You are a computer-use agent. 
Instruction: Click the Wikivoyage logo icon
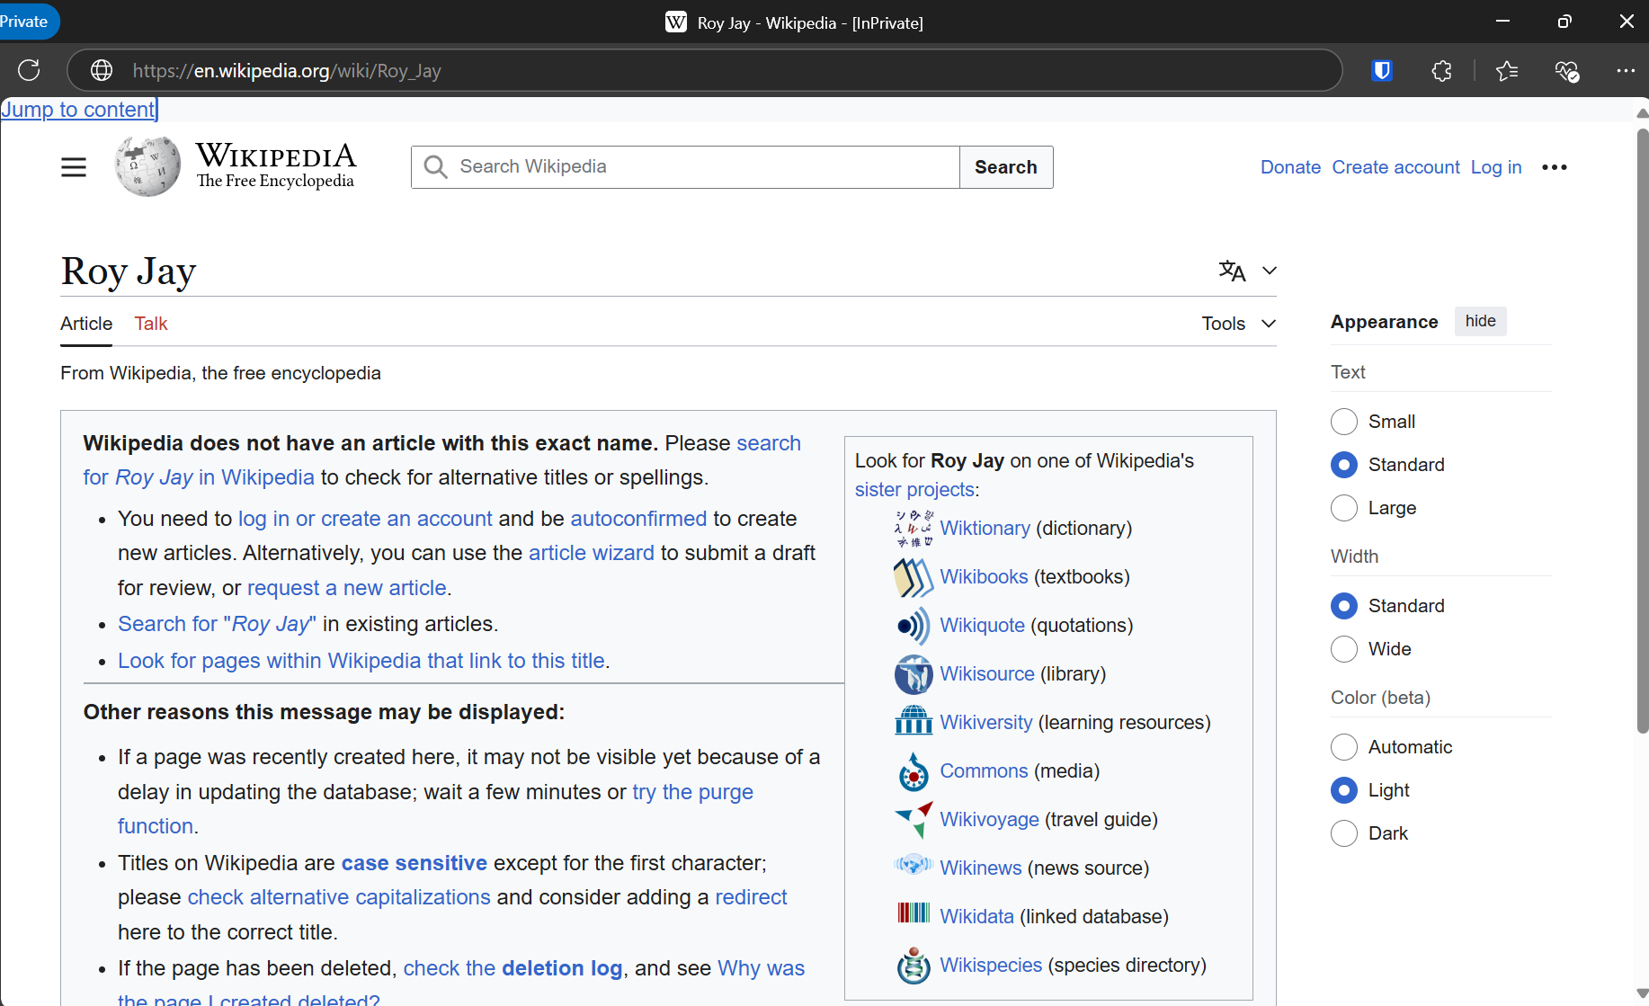pos(914,820)
